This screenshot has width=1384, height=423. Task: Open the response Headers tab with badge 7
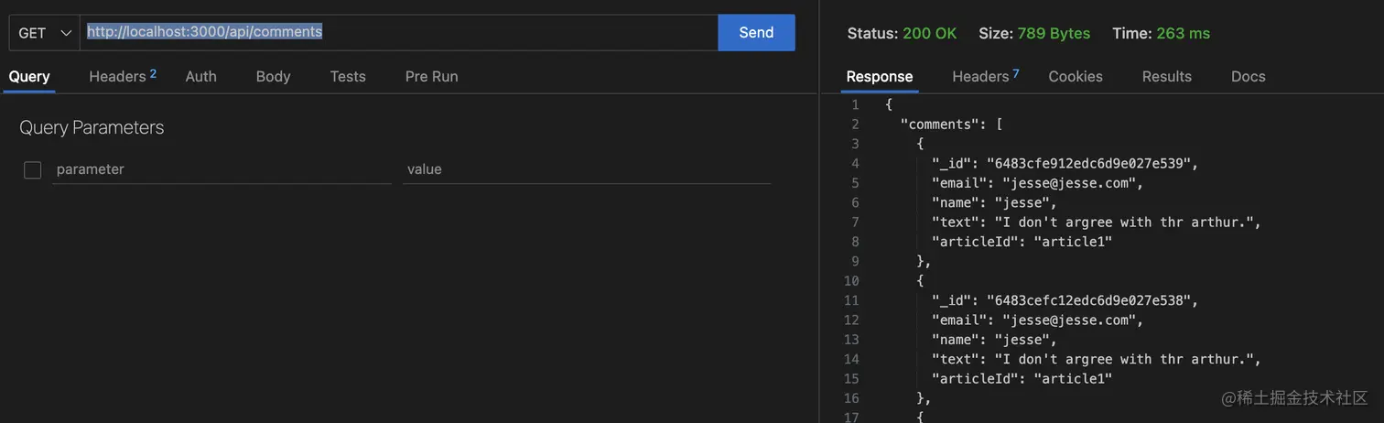pyautogui.click(x=985, y=77)
